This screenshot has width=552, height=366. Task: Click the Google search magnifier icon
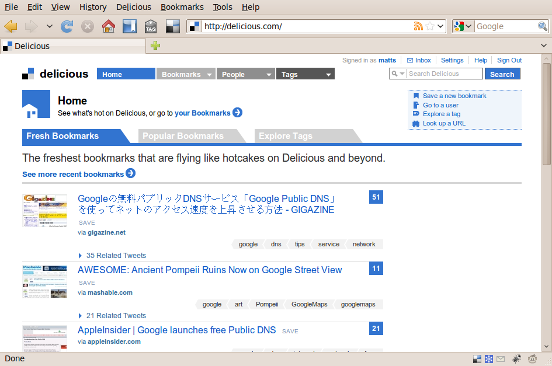pyautogui.click(x=542, y=26)
